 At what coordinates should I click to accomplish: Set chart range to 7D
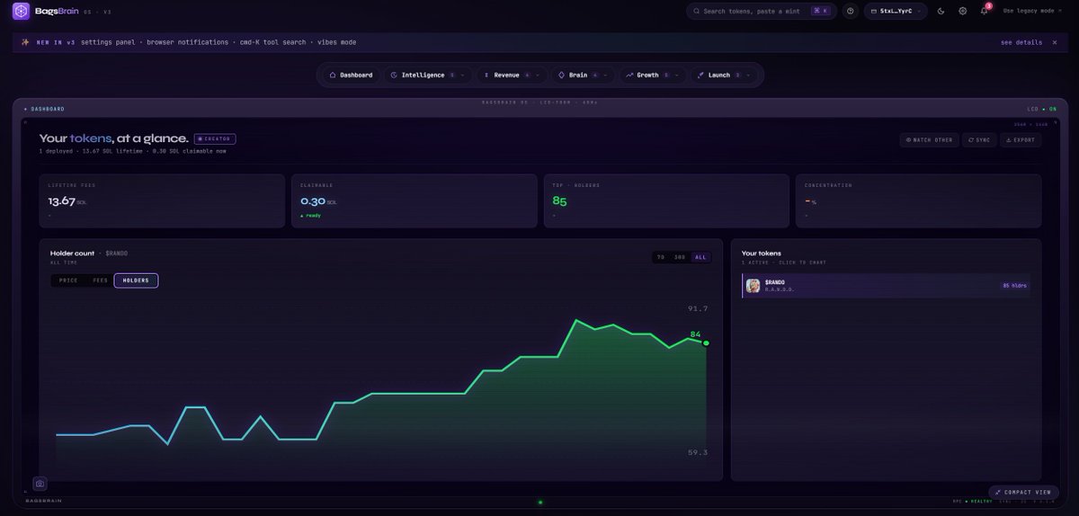(x=661, y=257)
